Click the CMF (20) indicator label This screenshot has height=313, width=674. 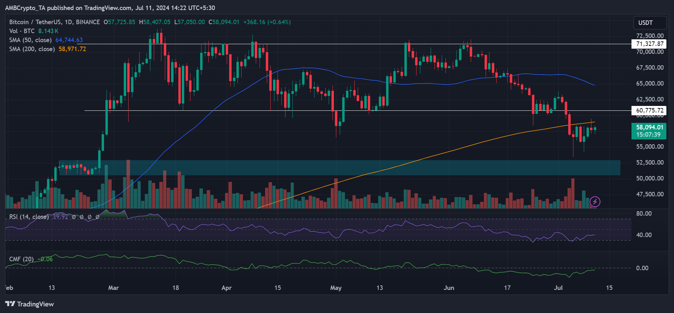click(21, 259)
